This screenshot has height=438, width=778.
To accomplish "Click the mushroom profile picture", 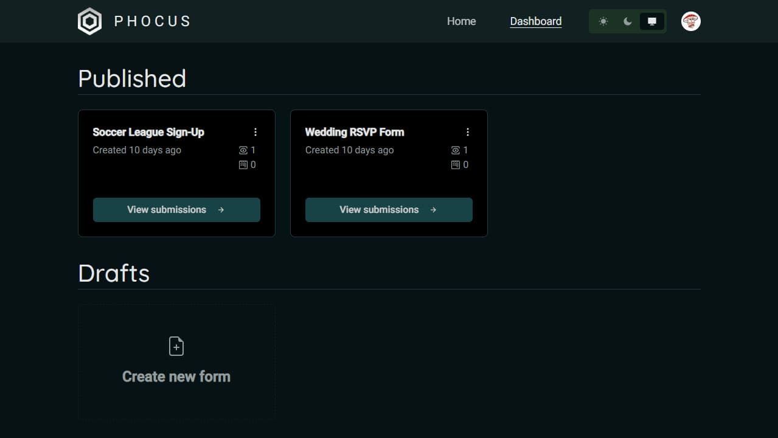I will coord(690,21).
